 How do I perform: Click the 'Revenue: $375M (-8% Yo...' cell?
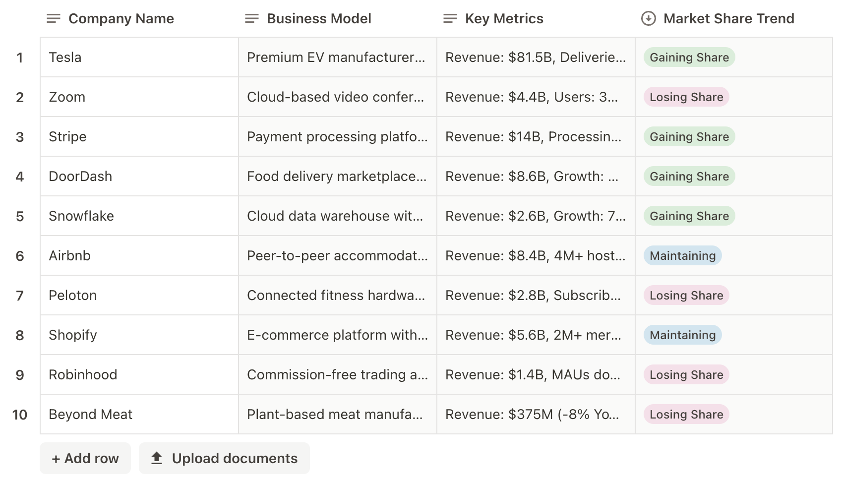536,414
